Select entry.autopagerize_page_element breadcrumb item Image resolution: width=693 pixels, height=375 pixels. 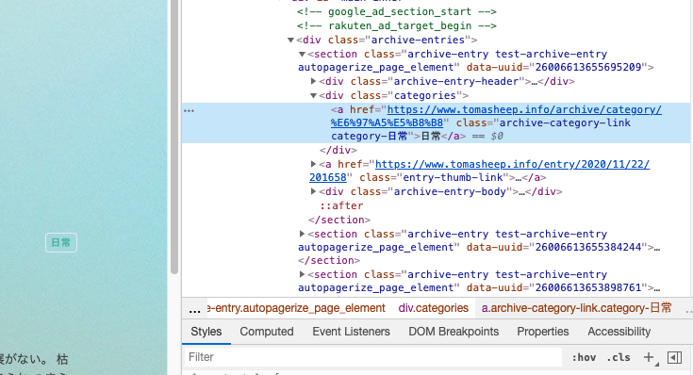pos(296,308)
